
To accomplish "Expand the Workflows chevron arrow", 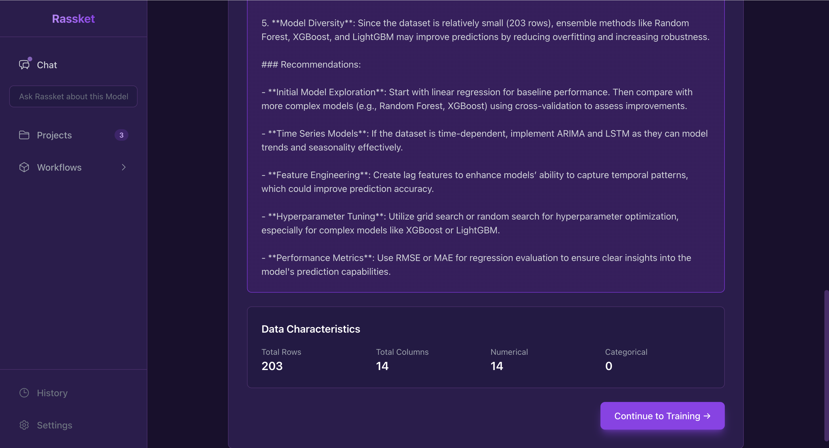I will pos(123,167).
